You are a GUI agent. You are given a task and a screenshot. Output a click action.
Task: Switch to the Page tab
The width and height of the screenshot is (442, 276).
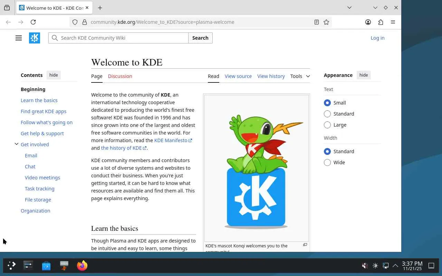[x=97, y=76]
